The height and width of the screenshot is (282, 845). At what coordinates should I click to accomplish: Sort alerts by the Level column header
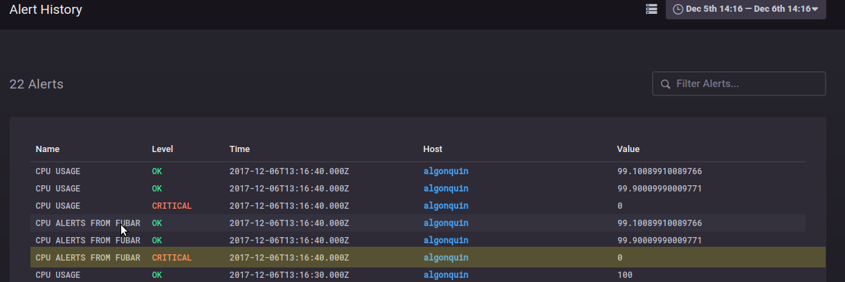pos(163,149)
